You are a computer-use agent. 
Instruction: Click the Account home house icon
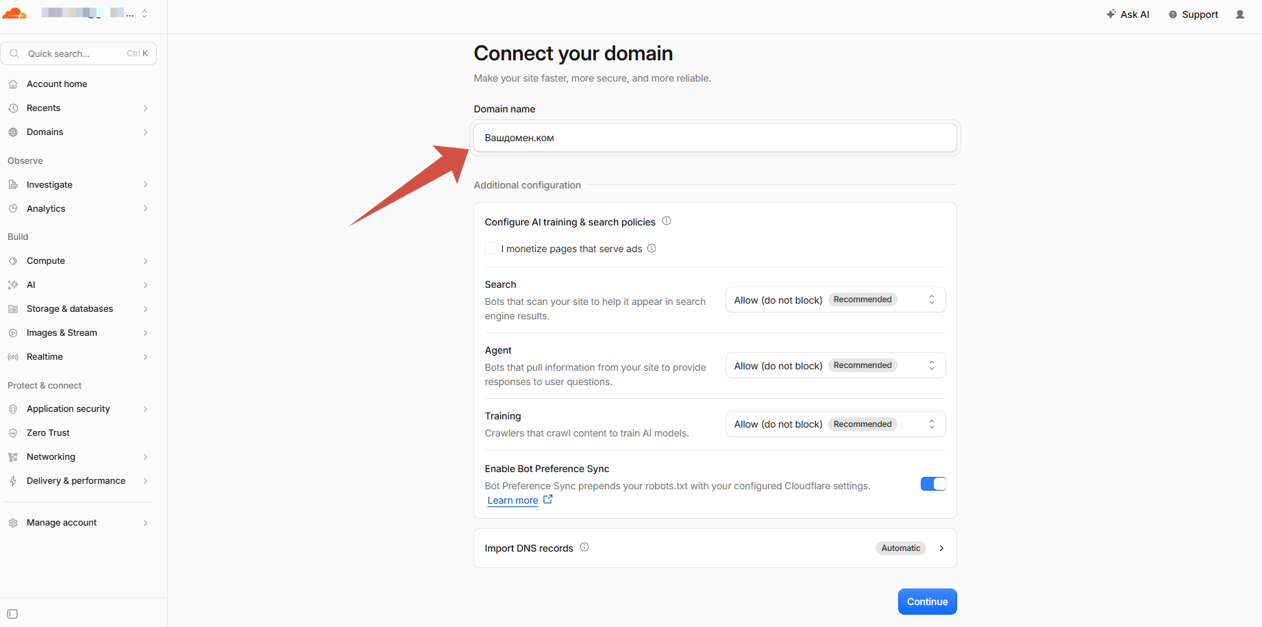coord(13,84)
